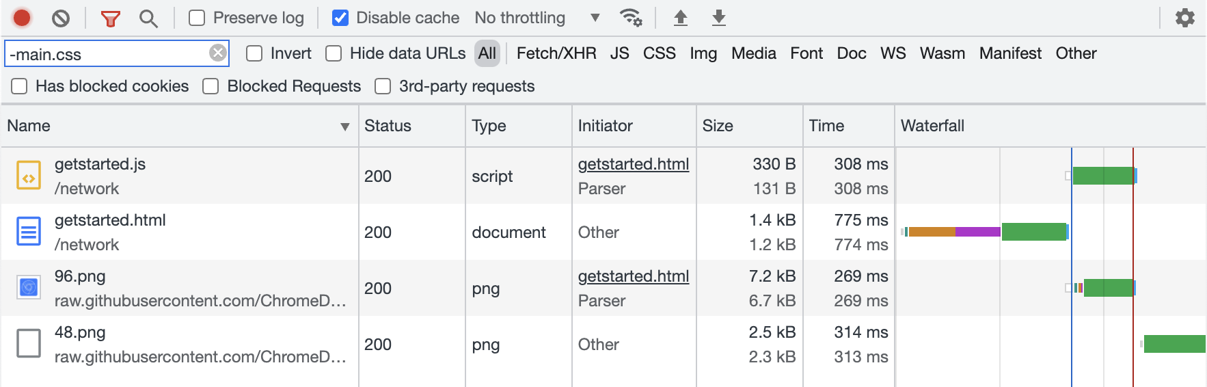Filter by JS requests
Image resolution: width=1207 pixels, height=387 pixels.
[x=619, y=53]
